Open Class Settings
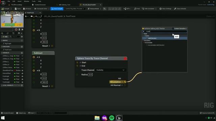The image size is (216, 121). pos(165,9)
